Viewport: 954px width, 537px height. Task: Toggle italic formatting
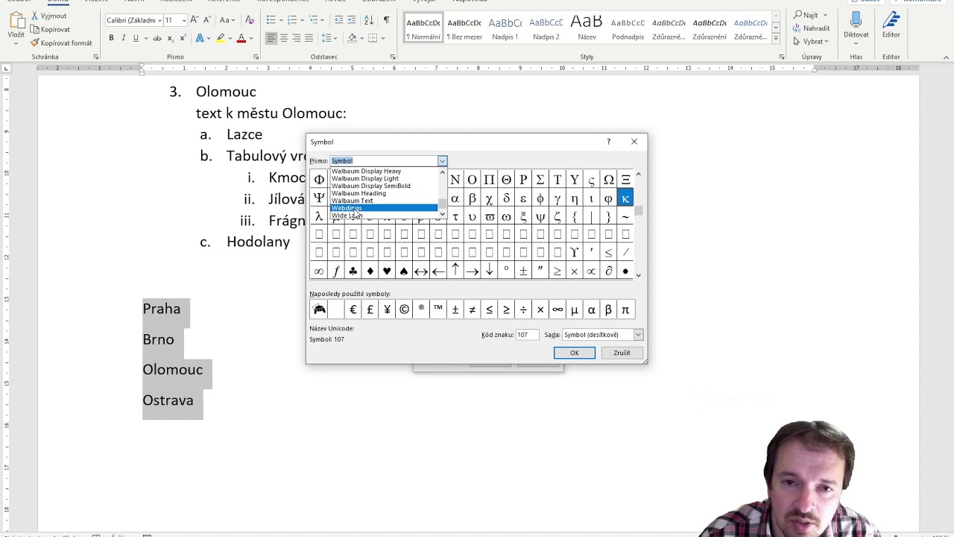point(124,38)
